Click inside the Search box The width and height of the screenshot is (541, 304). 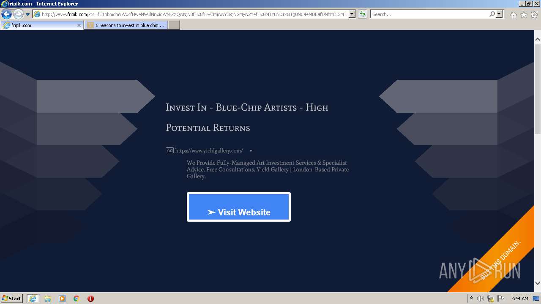coord(429,14)
